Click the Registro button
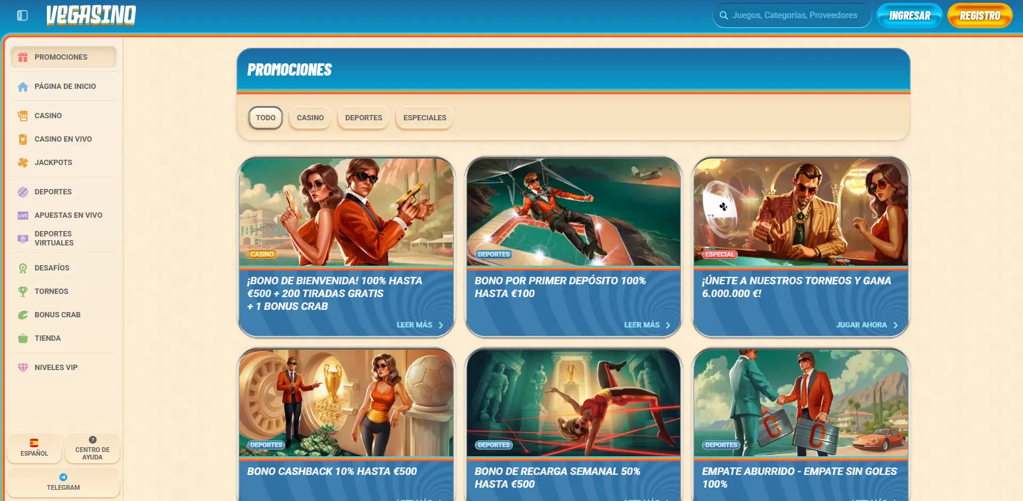The width and height of the screenshot is (1023, 501). click(x=979, y=16)
